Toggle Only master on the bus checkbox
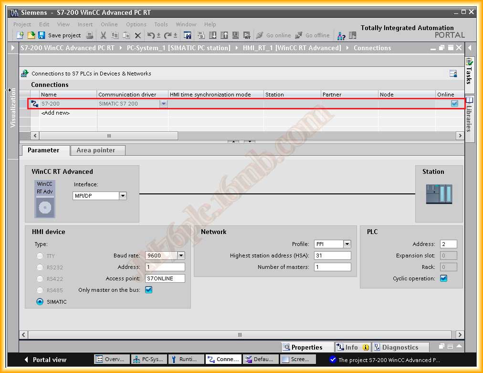The height and width of the screenshot is (373, 483). click(x=148, y=290)
